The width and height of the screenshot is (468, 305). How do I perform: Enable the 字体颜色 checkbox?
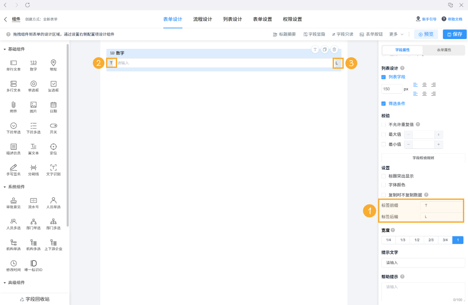(384, 185)
